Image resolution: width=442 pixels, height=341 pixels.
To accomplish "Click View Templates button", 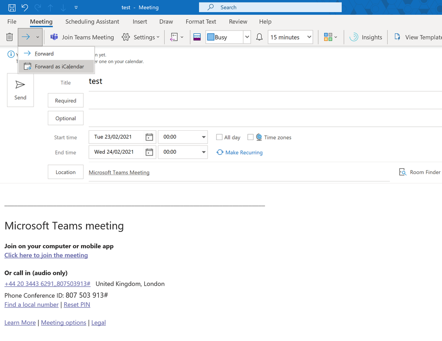I will click(x=418, y=37).
